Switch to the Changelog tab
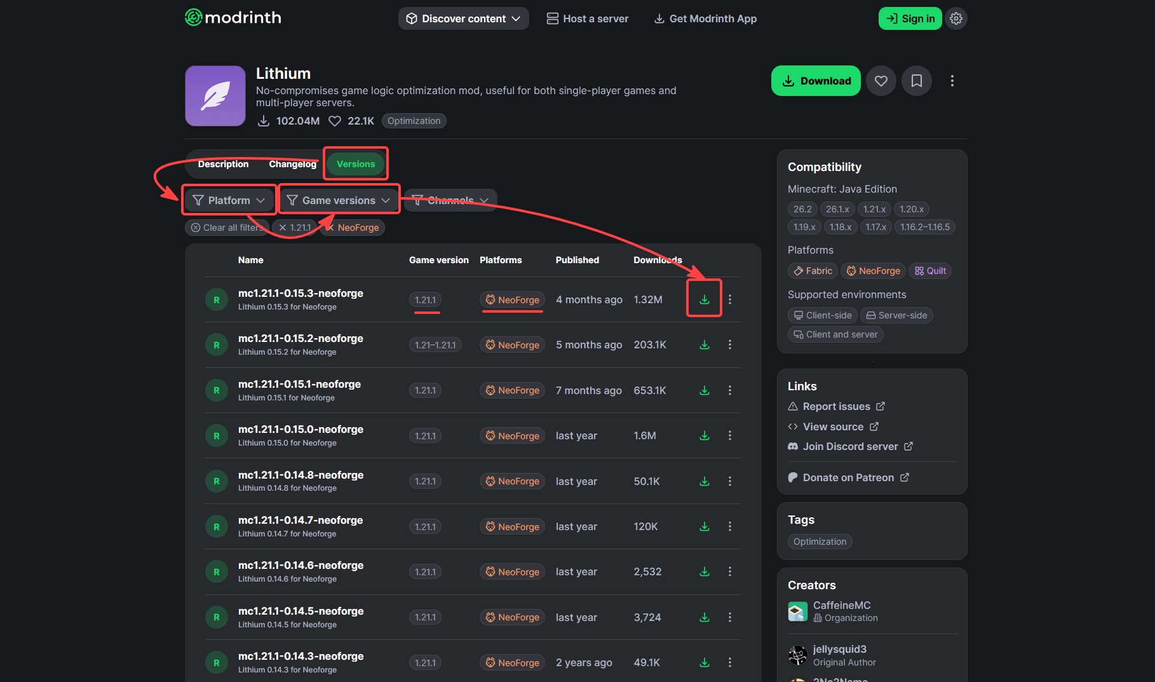Viewport: 1155px width, 682px height. (x=292, y=164)
